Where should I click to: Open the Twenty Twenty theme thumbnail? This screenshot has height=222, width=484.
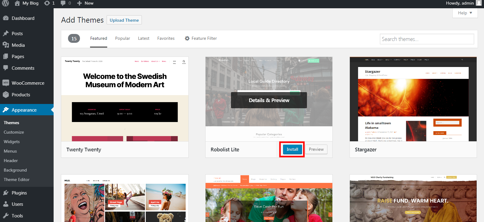125,99
